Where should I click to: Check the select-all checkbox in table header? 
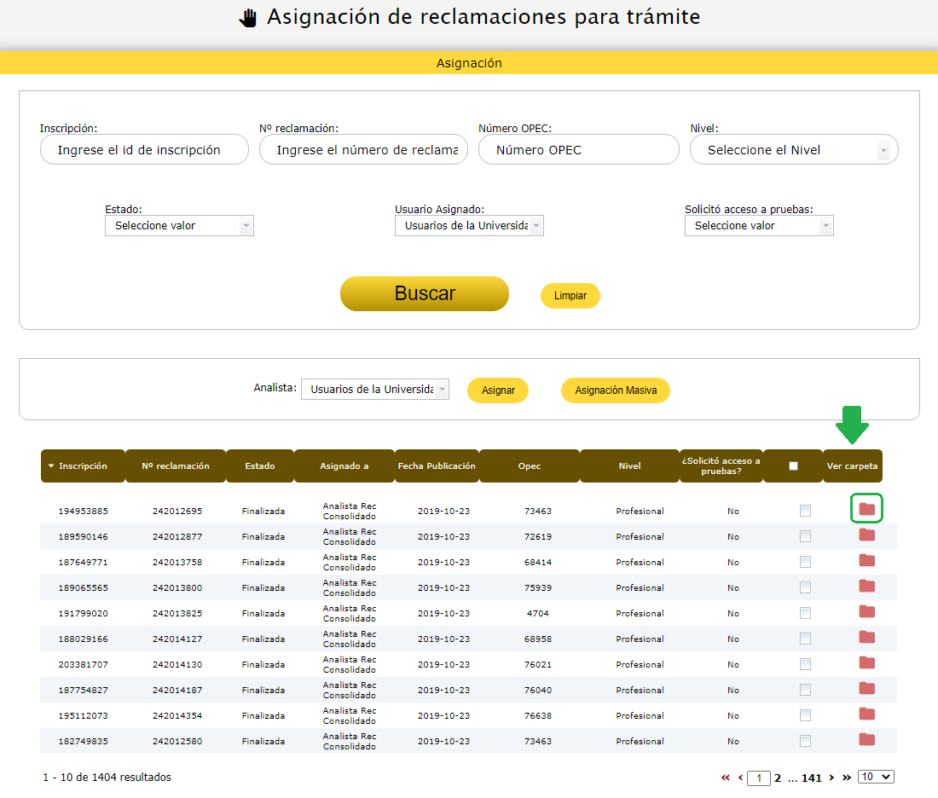[x=793, y=466]
